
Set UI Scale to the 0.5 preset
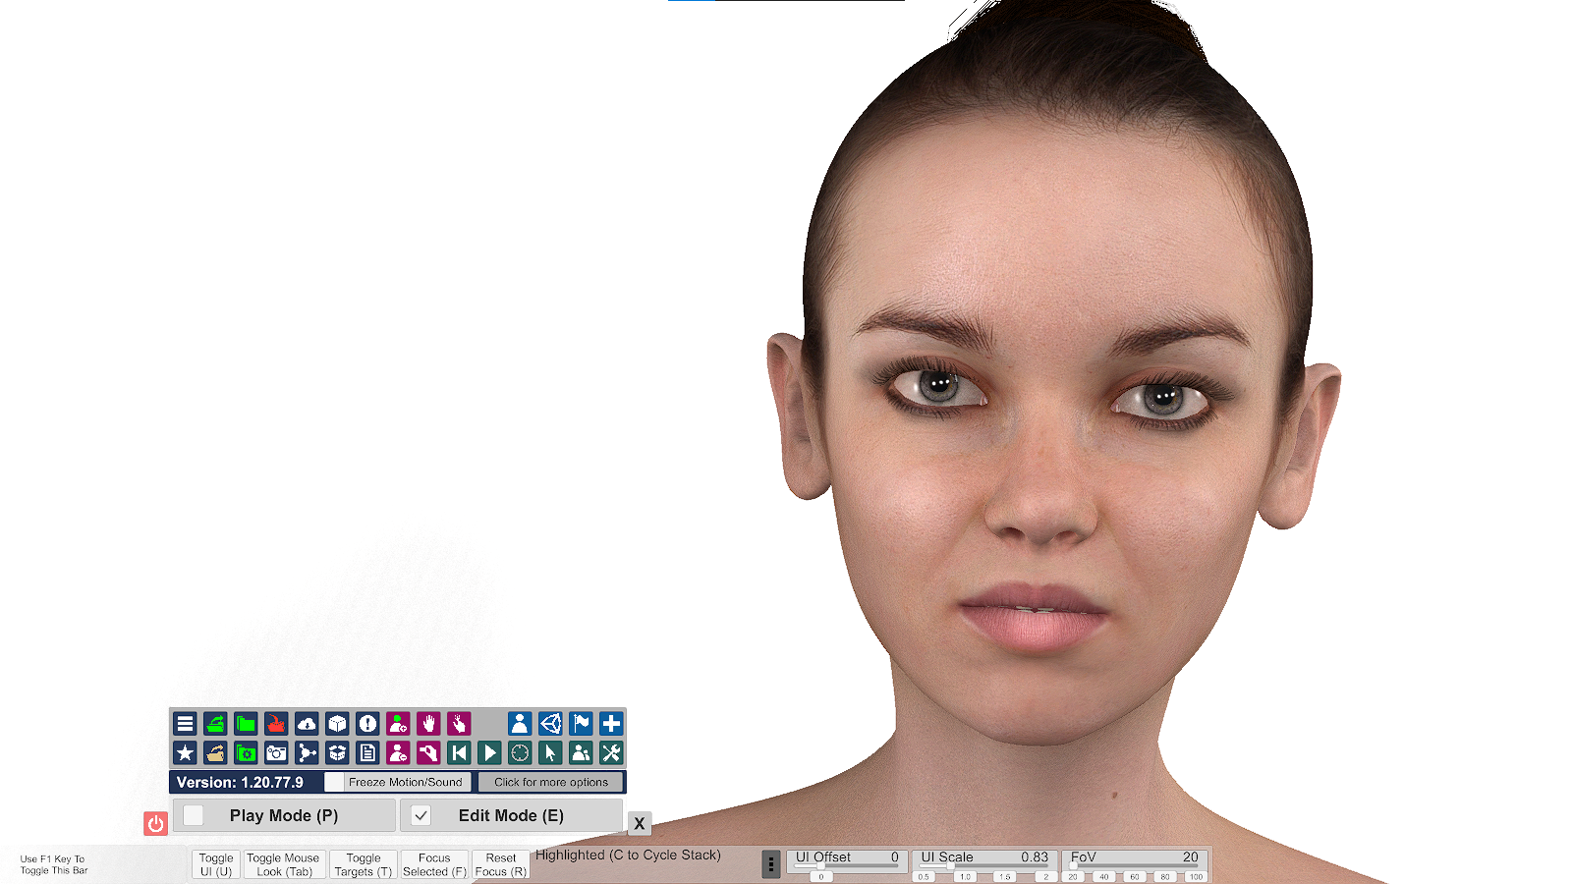coord(924,877)
